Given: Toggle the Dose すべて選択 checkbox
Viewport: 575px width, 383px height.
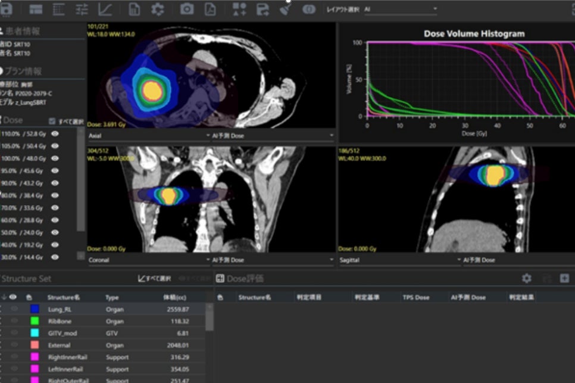Looking at the screenshot, I should [x=52, y=121].
